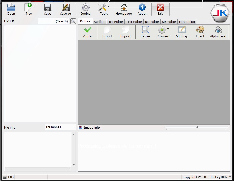This screenshot has height=181, width=234.
Task: Create a new file with New icon
Action: click(28, 7)
